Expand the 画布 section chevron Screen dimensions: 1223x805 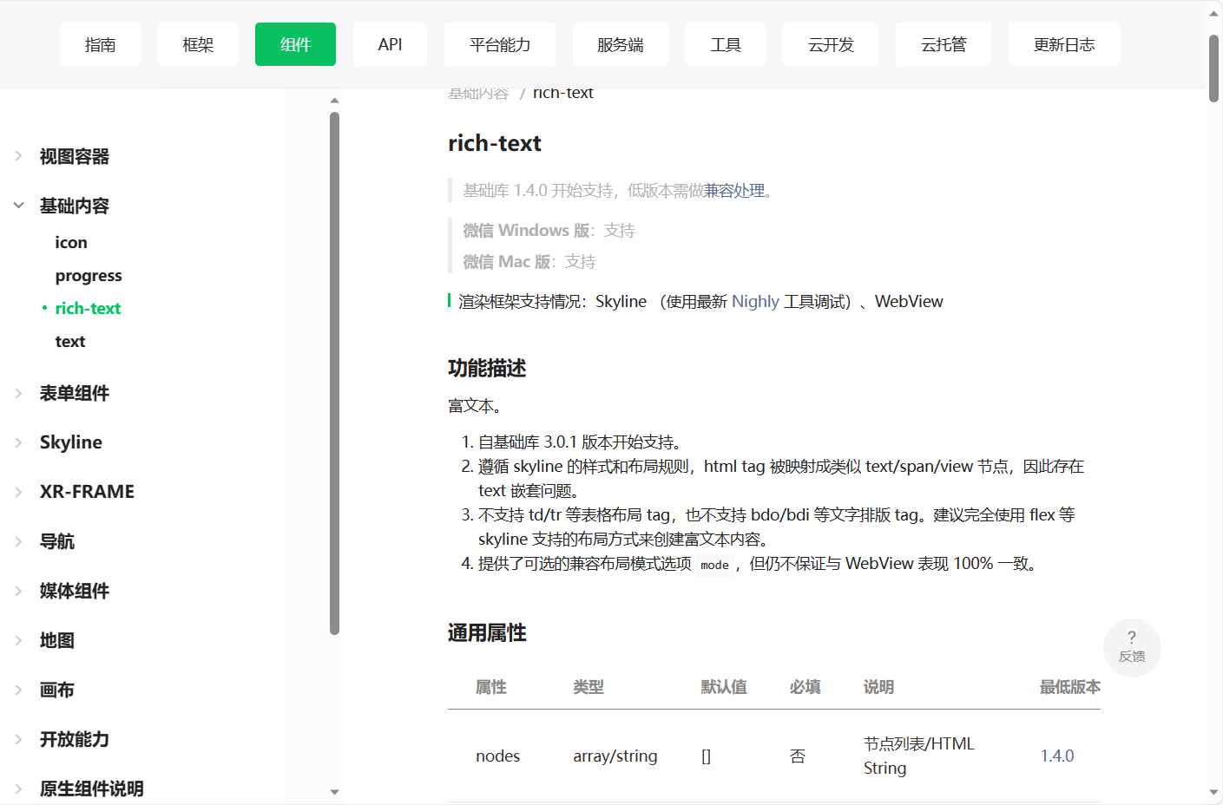pyautogui.click(x=18, y=690)
